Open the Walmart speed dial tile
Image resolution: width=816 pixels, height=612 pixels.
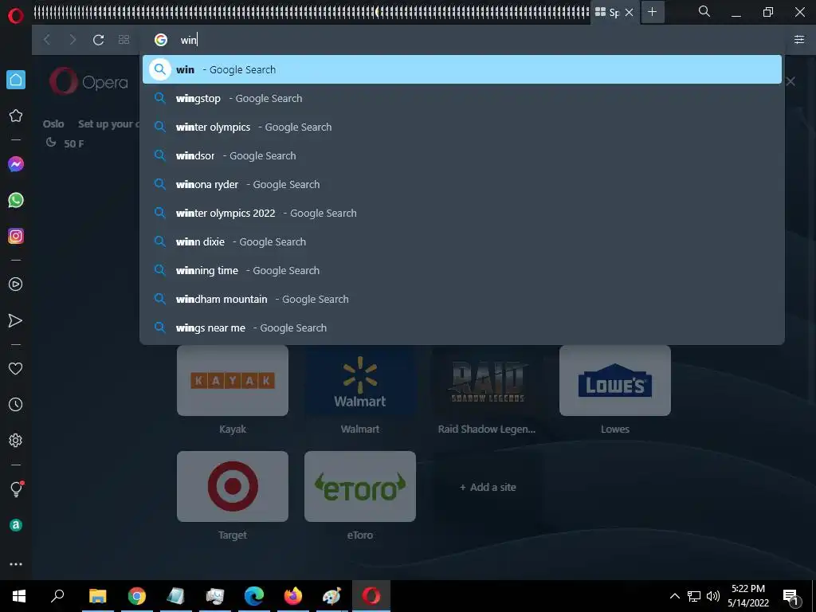pos(360,380)
